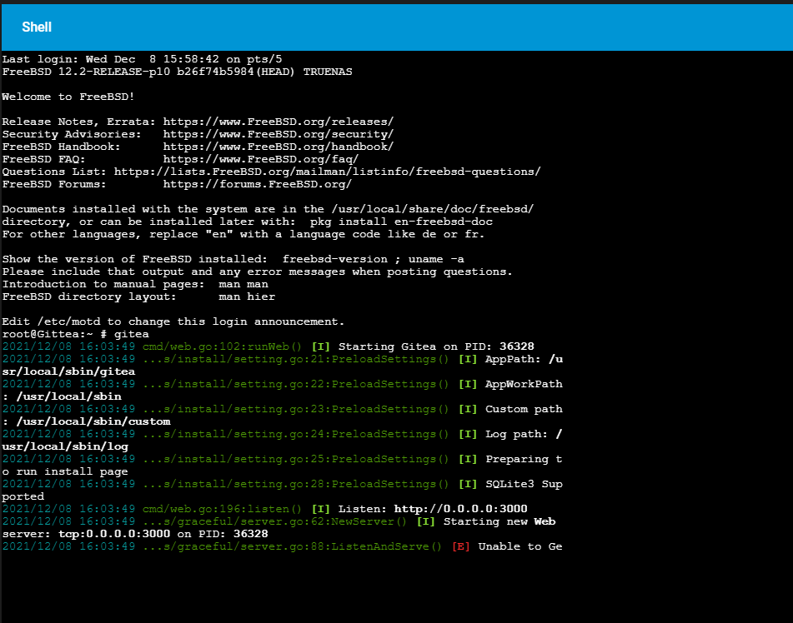This screenshot has width=793, height=623.
Task: Click "server: tcp:0.0.0.0:3000 on PID: 36328" line
Action: [x=135, y=534]
